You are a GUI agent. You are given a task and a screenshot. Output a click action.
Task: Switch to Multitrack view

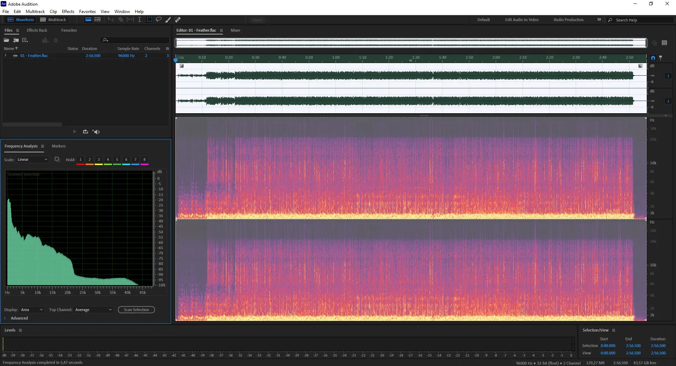click(53, 20)
